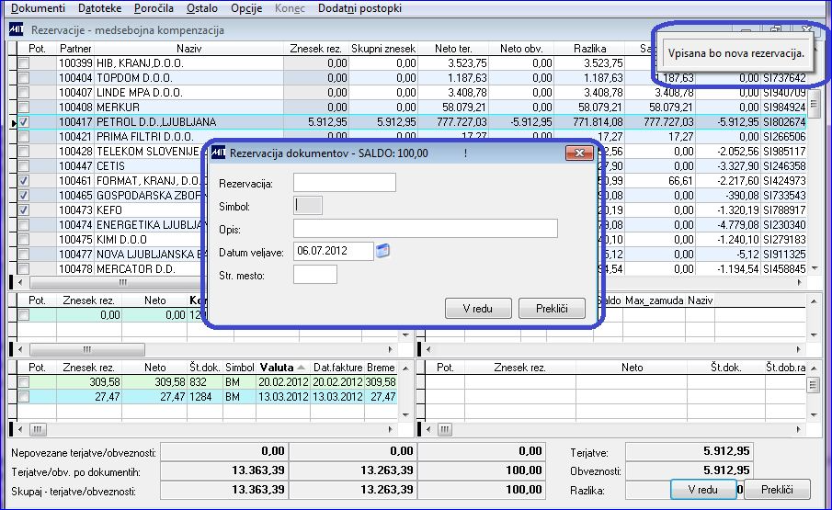Close the Rezervacija dokumentov dialog
This screenshot has width=832, height=510.
click(x=579, y=153)
